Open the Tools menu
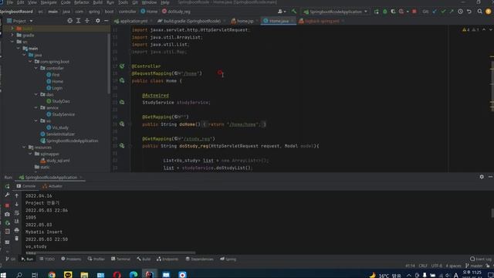The width and height of the screenshot is (494, 278). click(123, 2)
